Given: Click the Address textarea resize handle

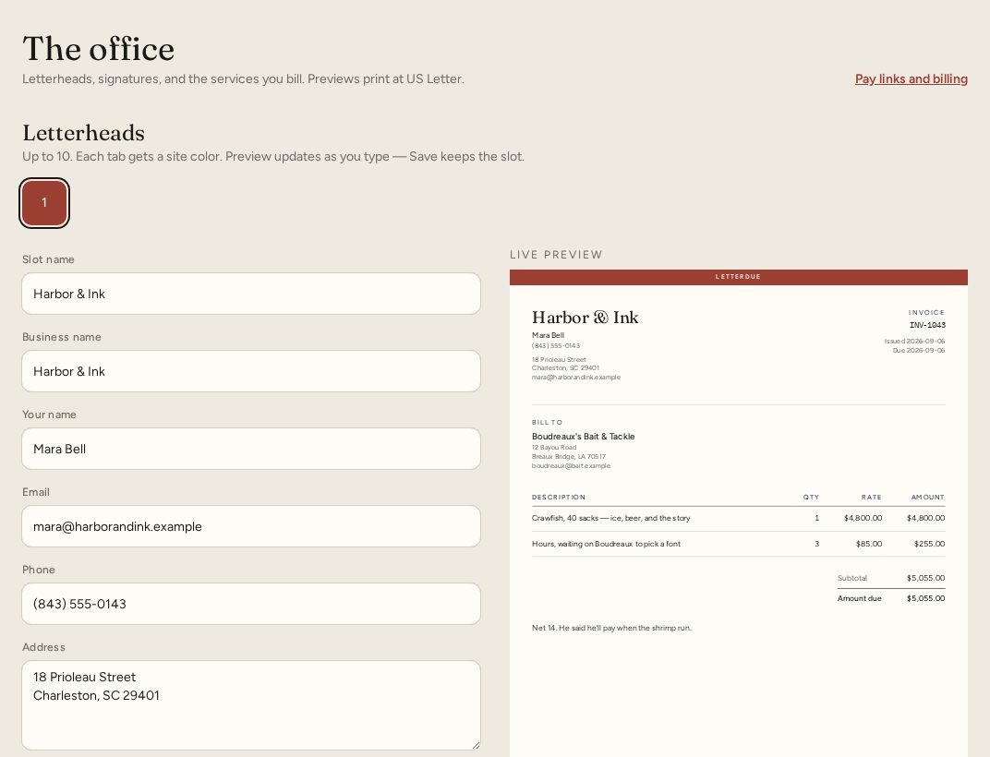Looking at the screenshot, I should (476, 745).
